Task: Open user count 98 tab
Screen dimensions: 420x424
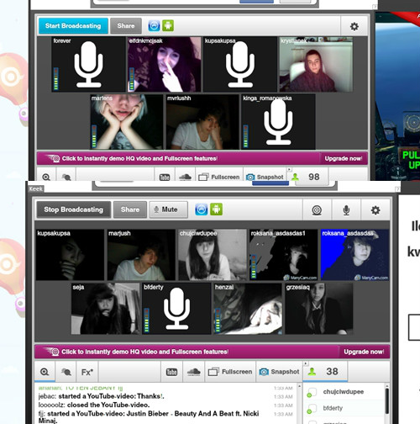Action: coord(308,177)
